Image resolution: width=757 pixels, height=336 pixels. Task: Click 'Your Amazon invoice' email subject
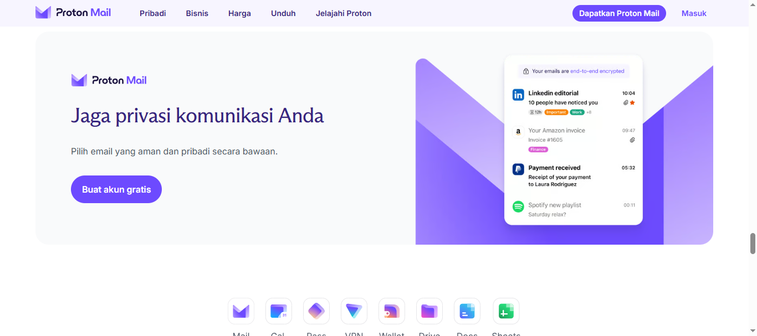pyautogui.click(x=556, y=131)
